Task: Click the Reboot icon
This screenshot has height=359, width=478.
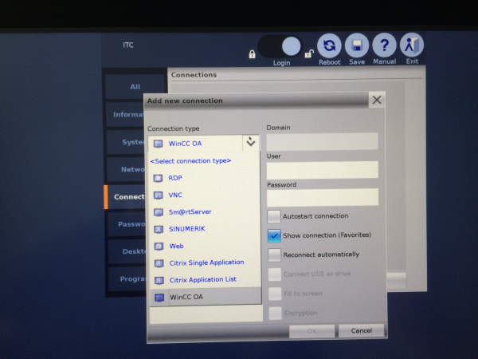Action: coord(329,45)
